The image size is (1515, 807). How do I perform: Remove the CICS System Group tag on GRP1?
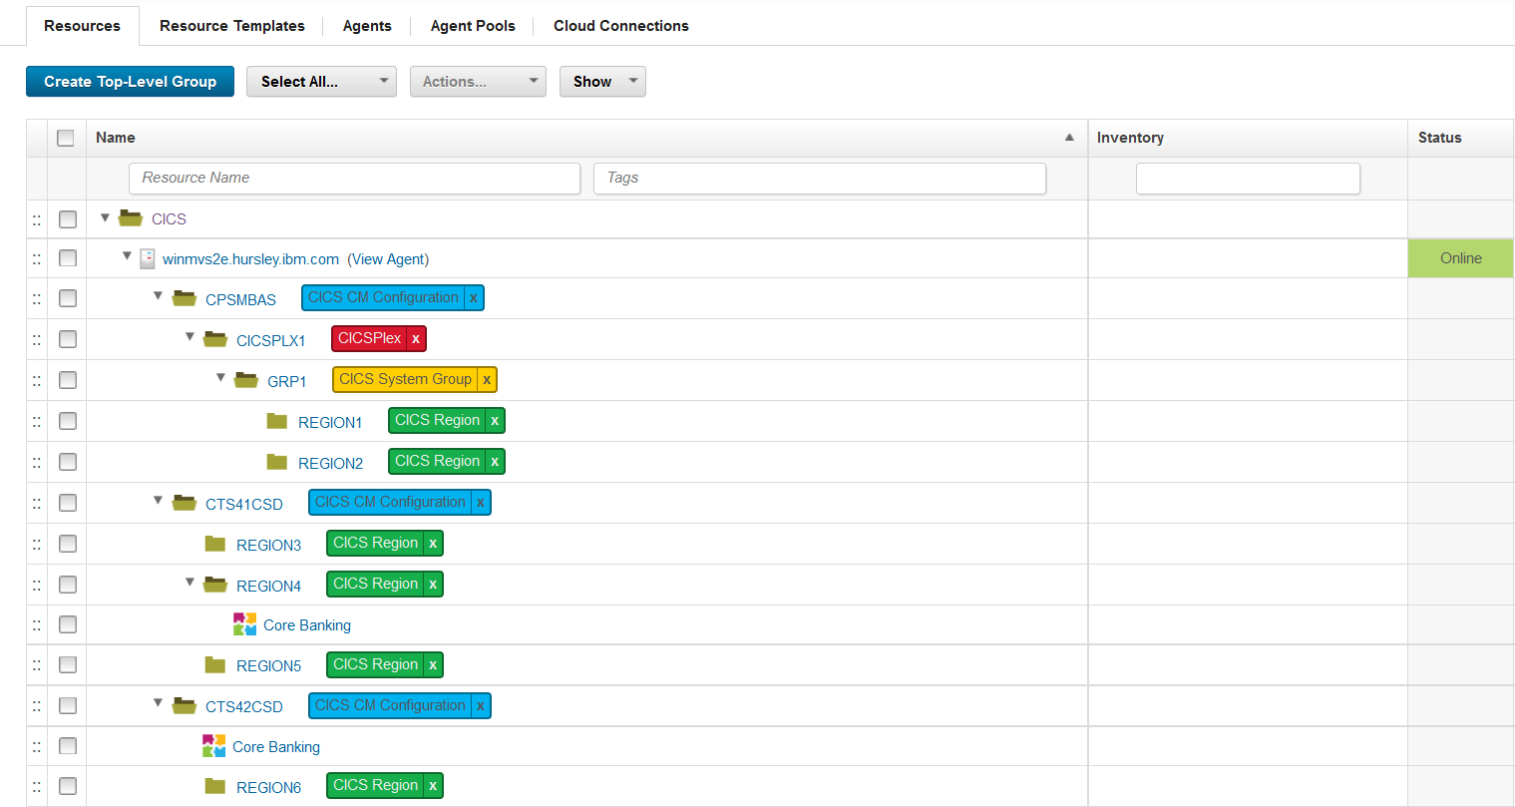click(487, 380)
